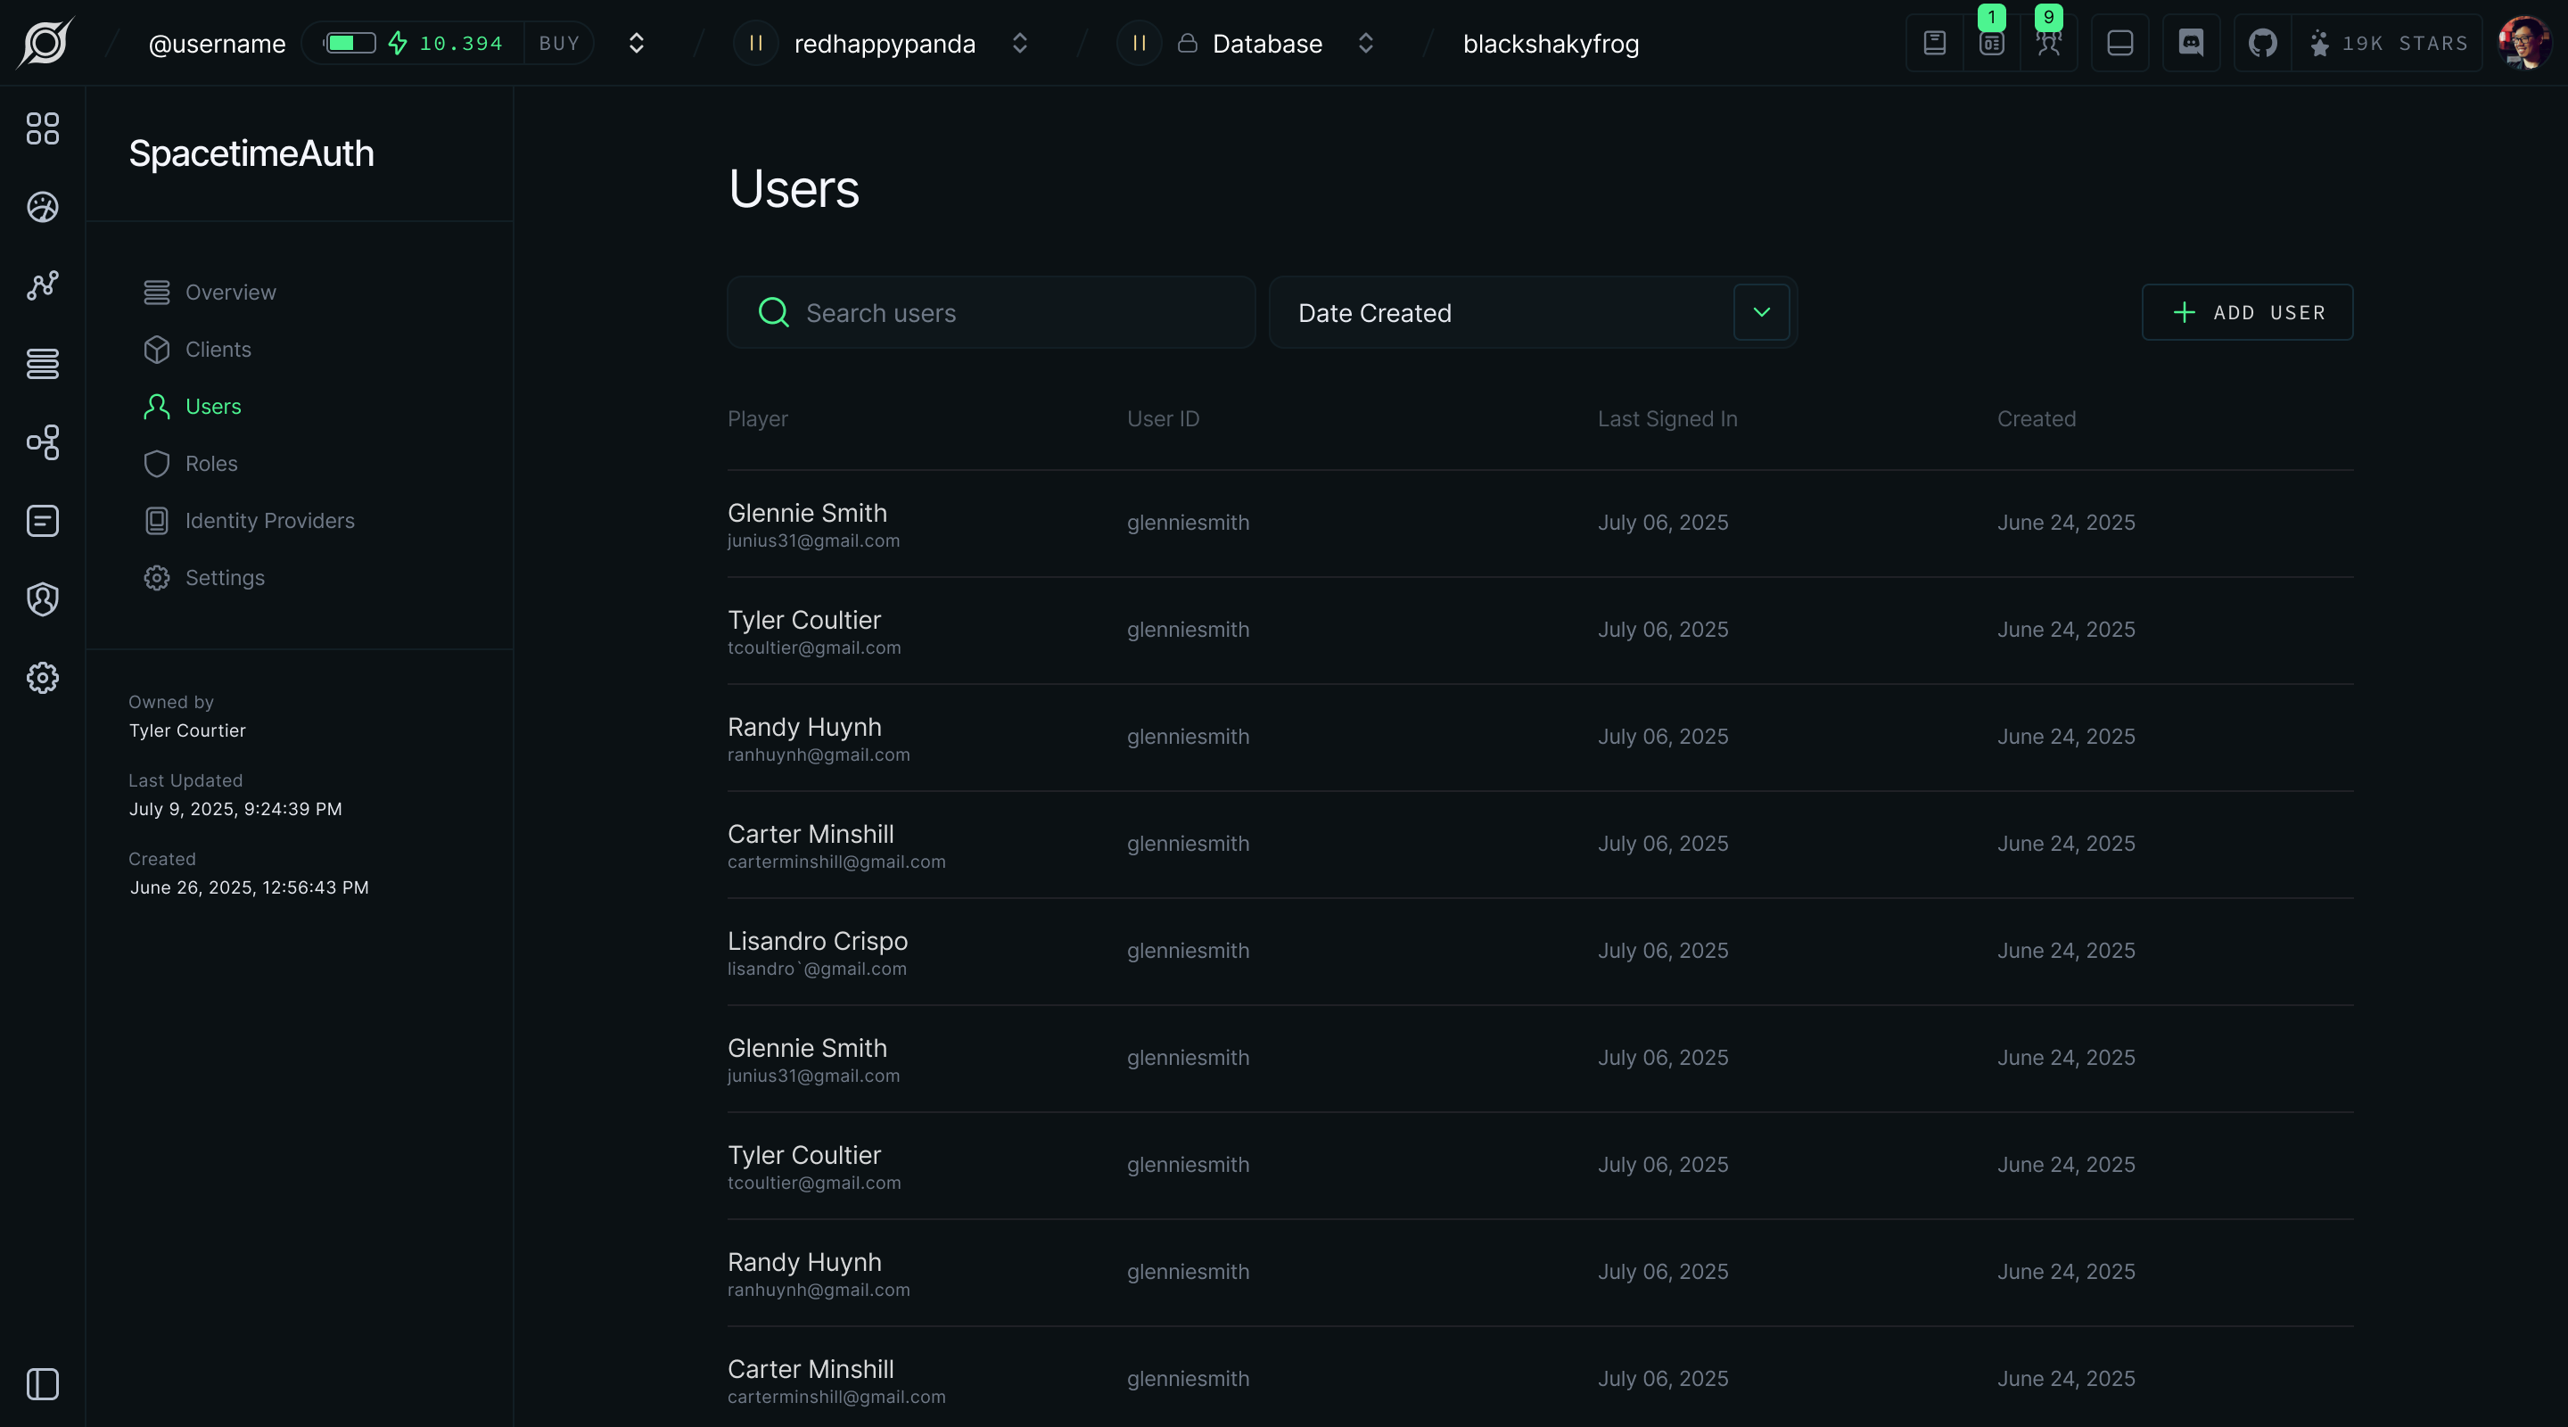
Task: Click the SpacetimeDB logo at top left
Action: tap(45, 43)
